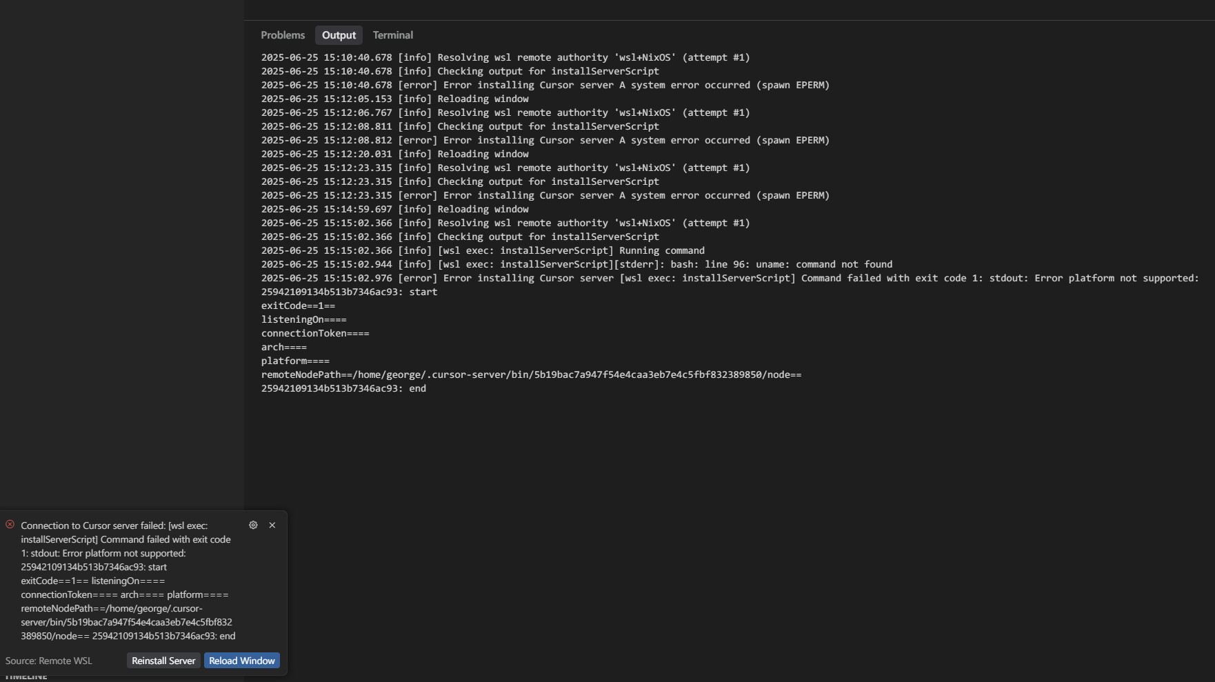1215x682 pixels.
Task: Select the Output tab
Action: pos(338,34)
